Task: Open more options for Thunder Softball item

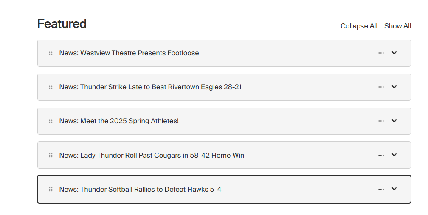Action: 381,189
